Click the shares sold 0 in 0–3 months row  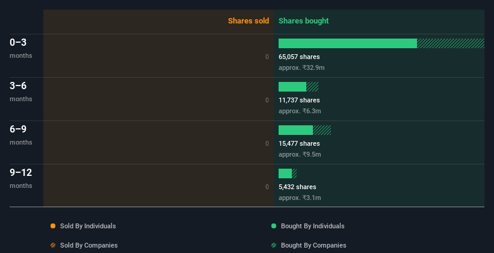[x=267, y=57]
